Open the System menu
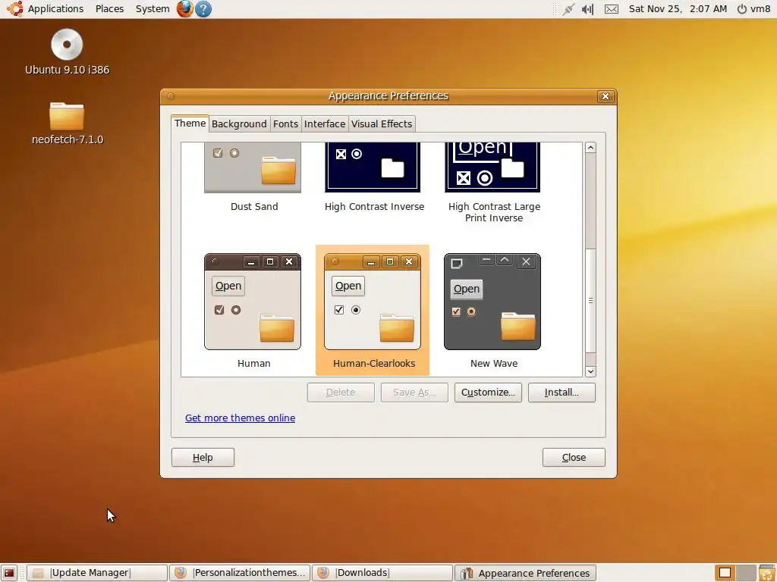The image size is (777, 582). (153, 9)
